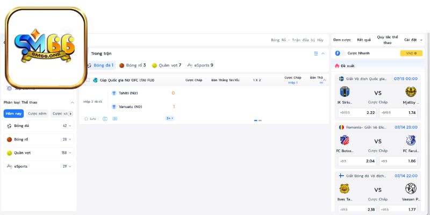Switch to the Bóng đá 1 live tab

pos(101,66)
